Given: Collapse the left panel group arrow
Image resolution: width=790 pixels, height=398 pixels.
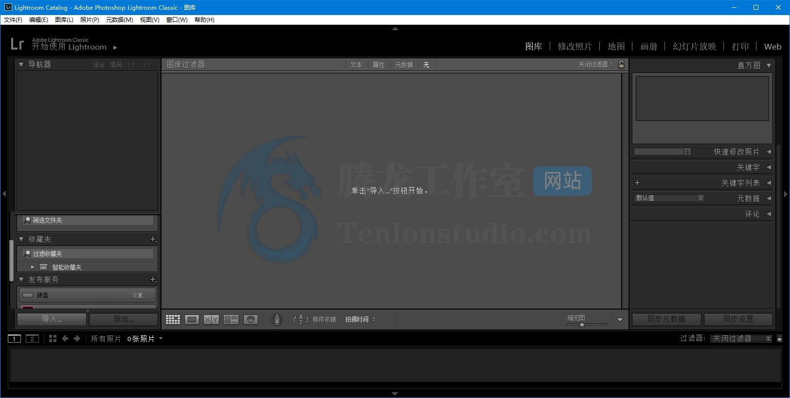Looking at the screenshot, I should point(4,194).
